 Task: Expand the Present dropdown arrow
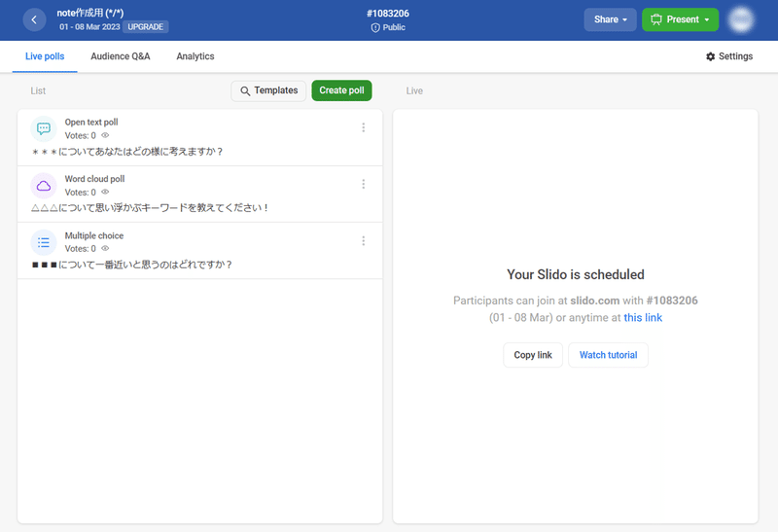click(x=707, y=19)
